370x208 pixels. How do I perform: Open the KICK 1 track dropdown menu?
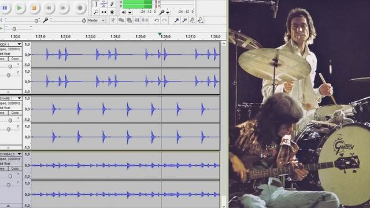19,44
